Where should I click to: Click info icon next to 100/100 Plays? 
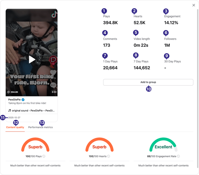click(44, 156)
